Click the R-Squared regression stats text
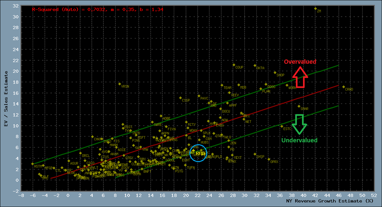 [x=98, y=9]
